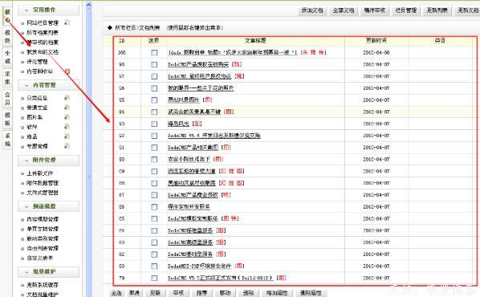Click the 移动 button below the list
Viewport: 480px width, 297px height.
click(x=225, y=293)
